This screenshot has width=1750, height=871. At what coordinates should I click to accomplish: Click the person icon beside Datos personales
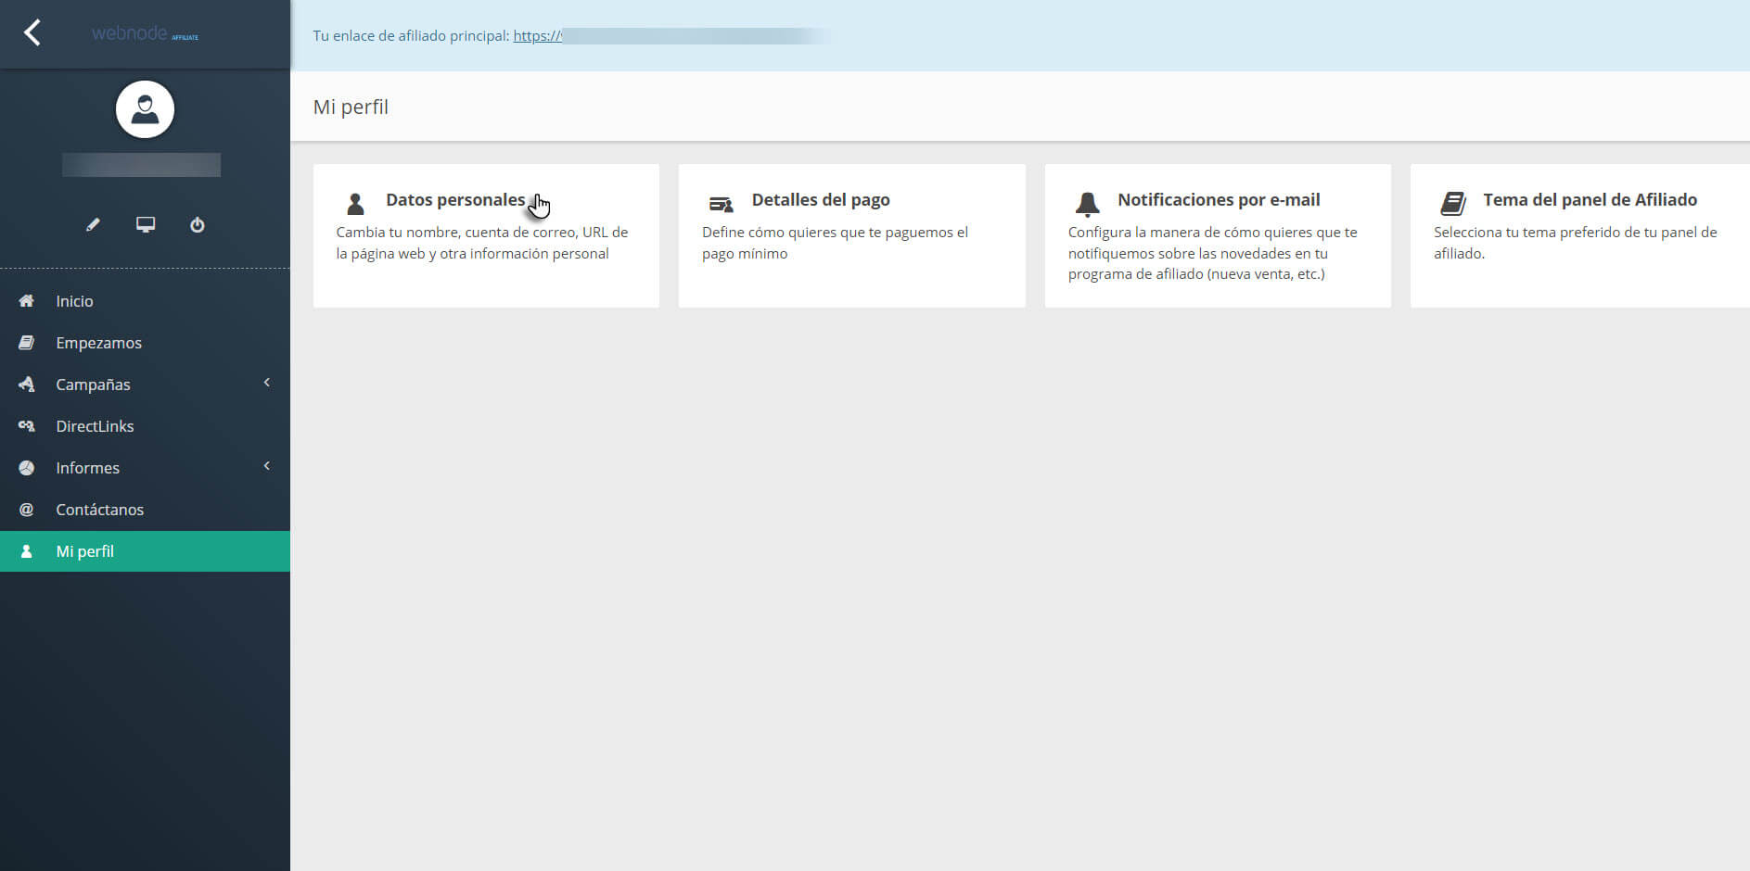click(x=355, y=204)
